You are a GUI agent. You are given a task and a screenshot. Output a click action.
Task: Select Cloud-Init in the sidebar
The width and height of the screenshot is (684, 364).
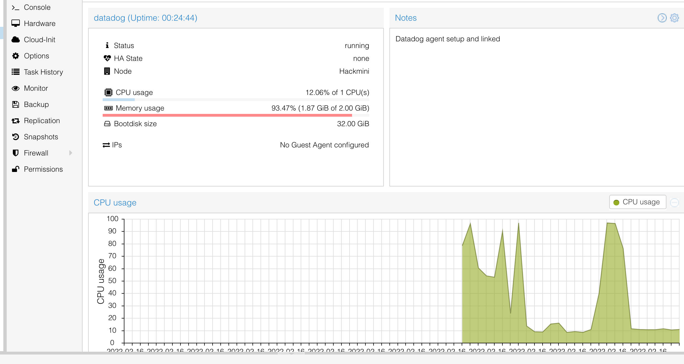[x=39, y=40]
